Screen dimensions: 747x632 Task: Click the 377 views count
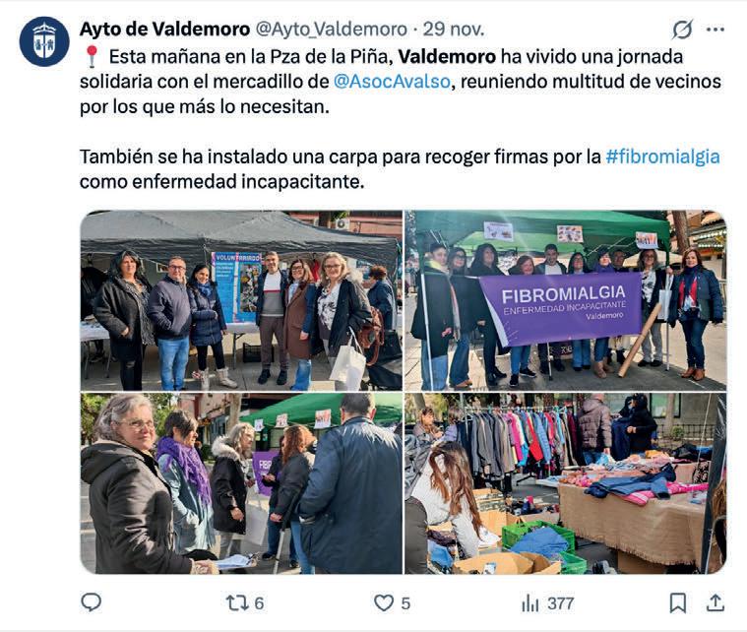[x=560, y=603]
